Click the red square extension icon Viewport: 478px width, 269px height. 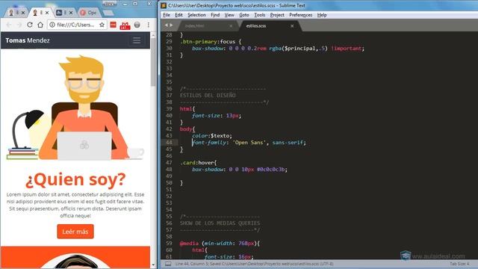tap(113, 25)
